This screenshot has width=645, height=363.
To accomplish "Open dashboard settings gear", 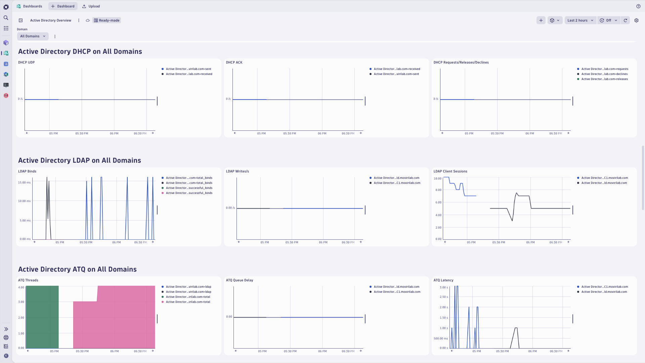I will tap(636, 21).
